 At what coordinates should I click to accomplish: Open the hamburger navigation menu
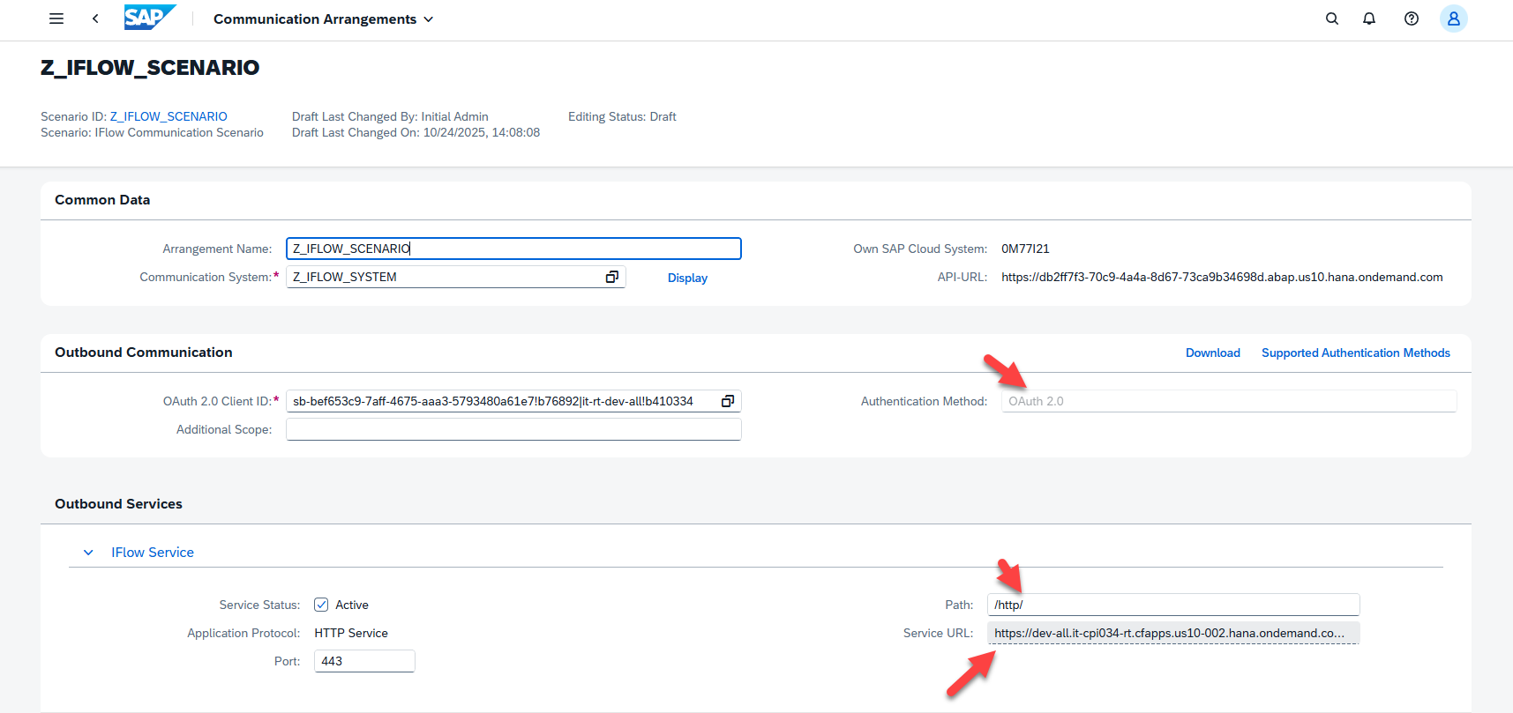point(56,19)
